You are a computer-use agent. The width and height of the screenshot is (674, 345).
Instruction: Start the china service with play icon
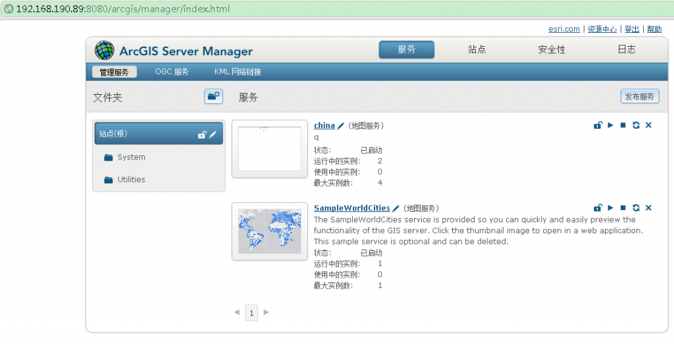[x=610, y=125]
